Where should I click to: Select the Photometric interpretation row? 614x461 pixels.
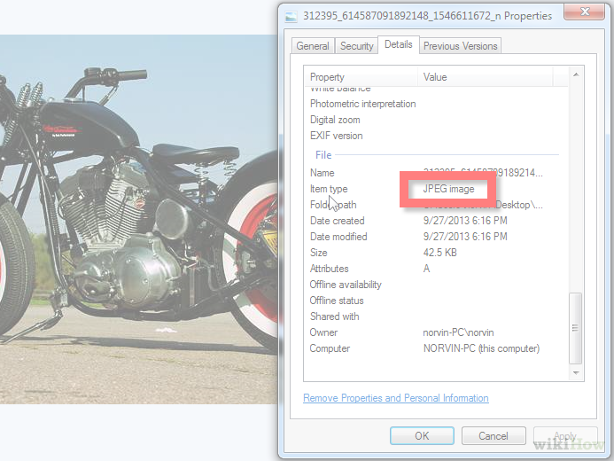[x=436, y=104]
